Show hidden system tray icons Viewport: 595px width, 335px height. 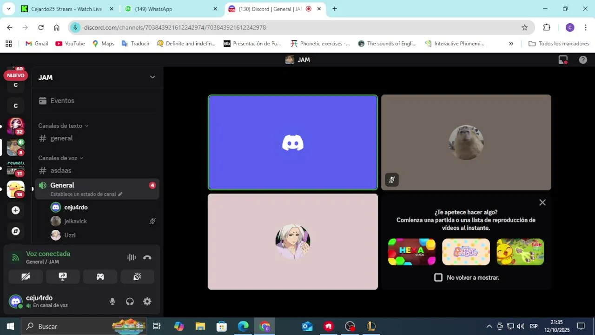pos(489,326)
